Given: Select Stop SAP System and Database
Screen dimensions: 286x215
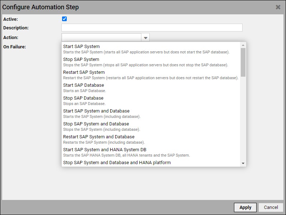Looking at the screenshot, I should click(x=151, y=126).
